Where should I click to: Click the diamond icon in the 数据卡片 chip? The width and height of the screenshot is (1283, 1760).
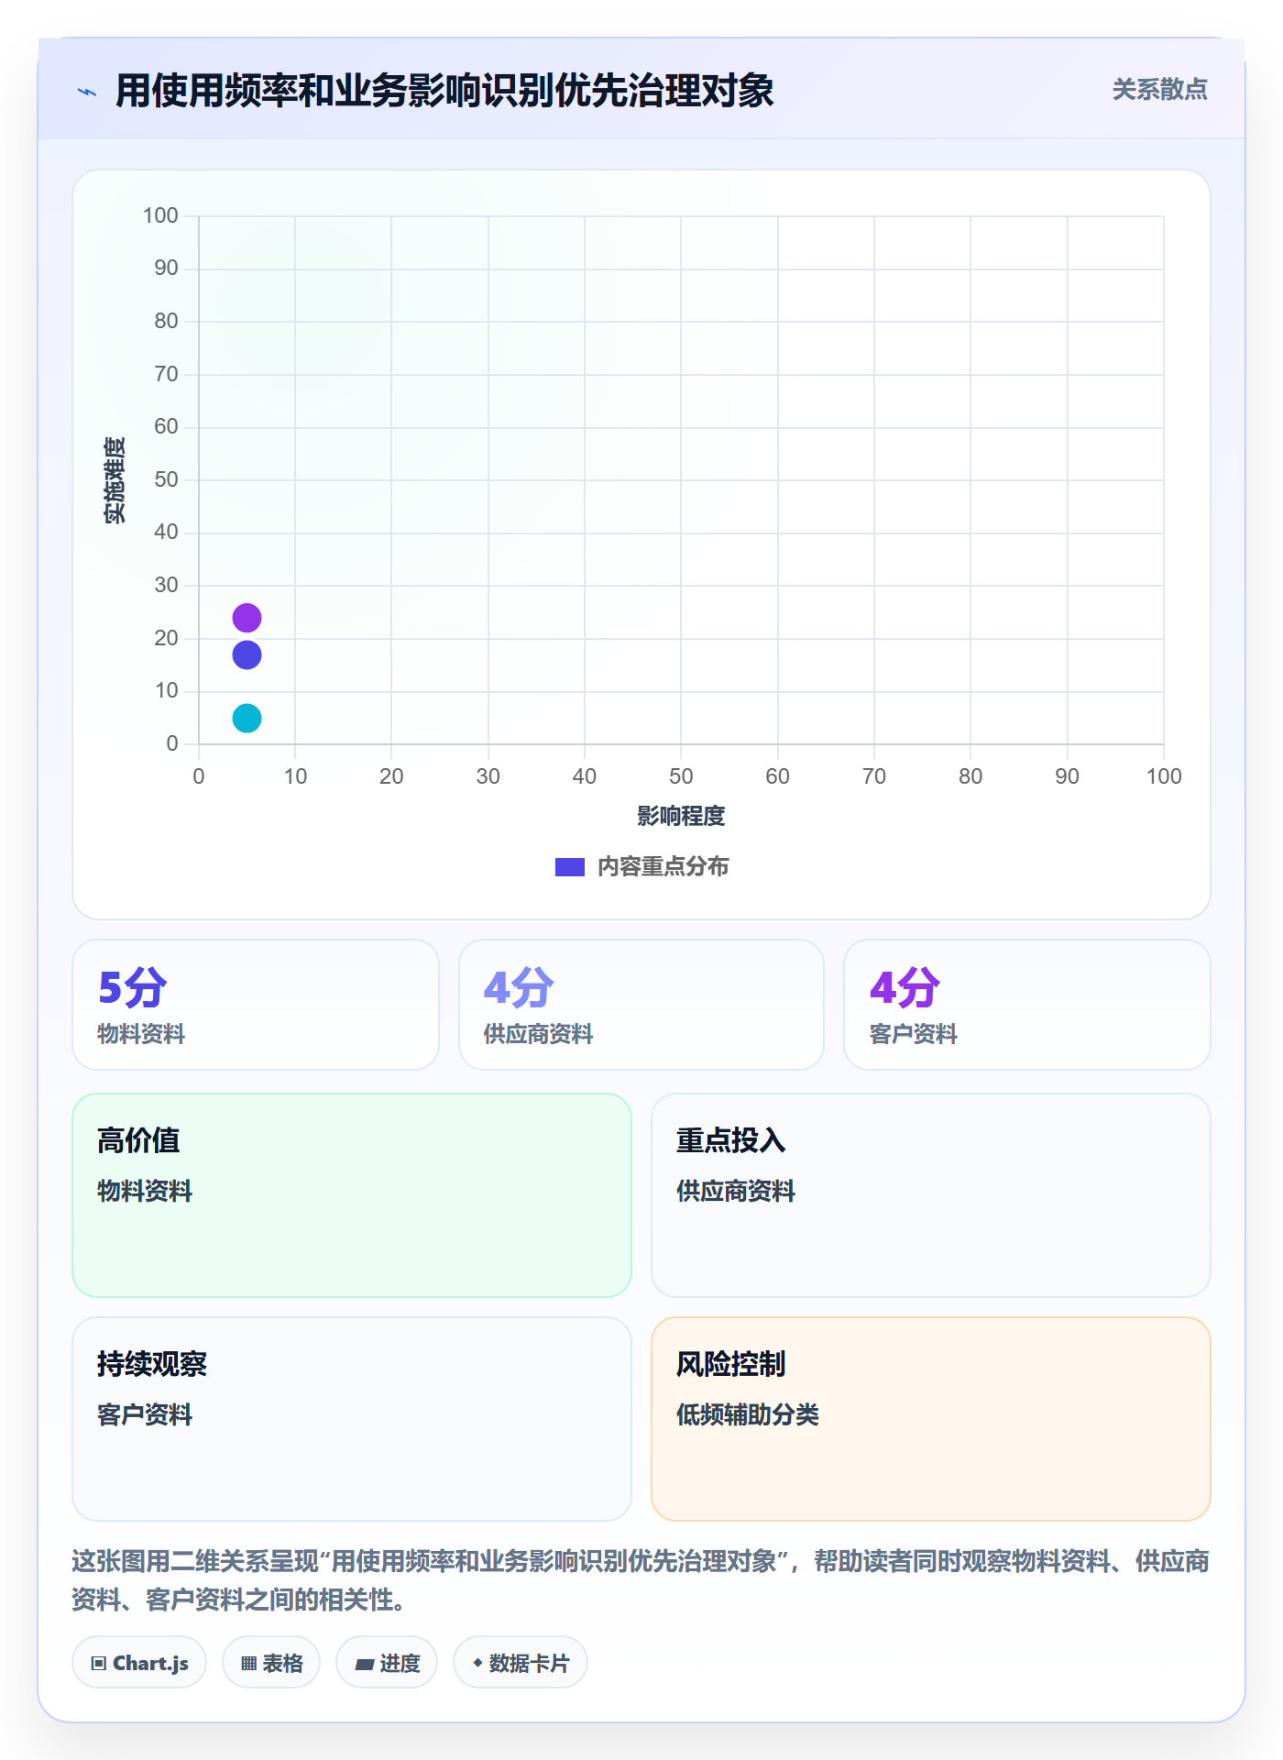[x=477, y=1663]
